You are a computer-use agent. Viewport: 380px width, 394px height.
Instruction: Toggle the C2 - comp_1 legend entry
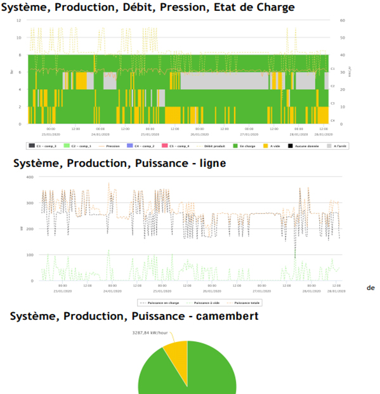tap(77, 146)
